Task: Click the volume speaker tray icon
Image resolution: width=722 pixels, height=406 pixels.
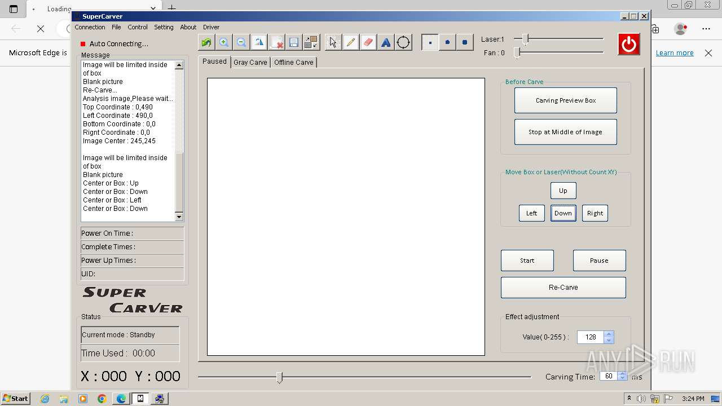Action: pyautogui.click(x=641, y=399)
